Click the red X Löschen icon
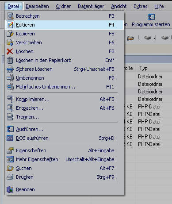 10,51
